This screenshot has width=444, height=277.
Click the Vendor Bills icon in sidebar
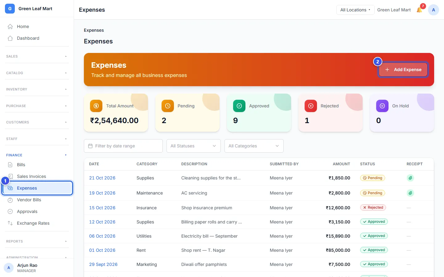coord(10,200)
